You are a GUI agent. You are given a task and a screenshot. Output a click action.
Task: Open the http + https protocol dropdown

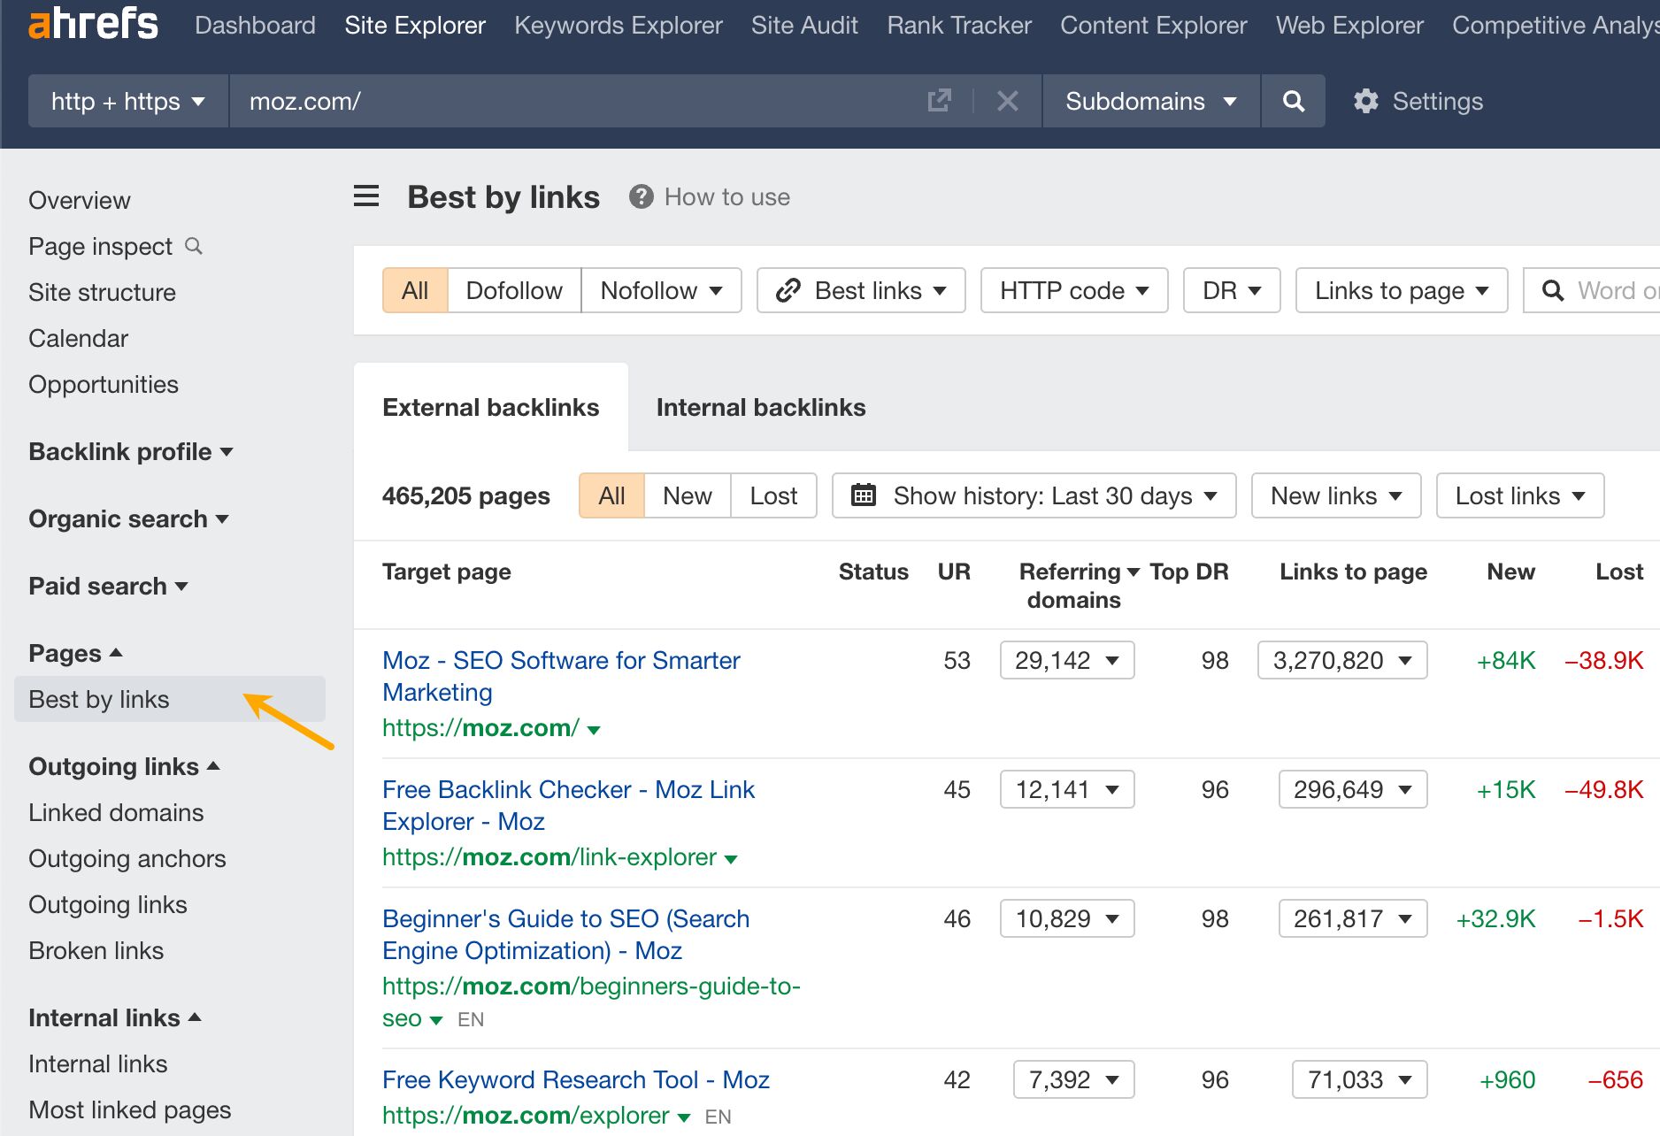[x=127, y=101]
